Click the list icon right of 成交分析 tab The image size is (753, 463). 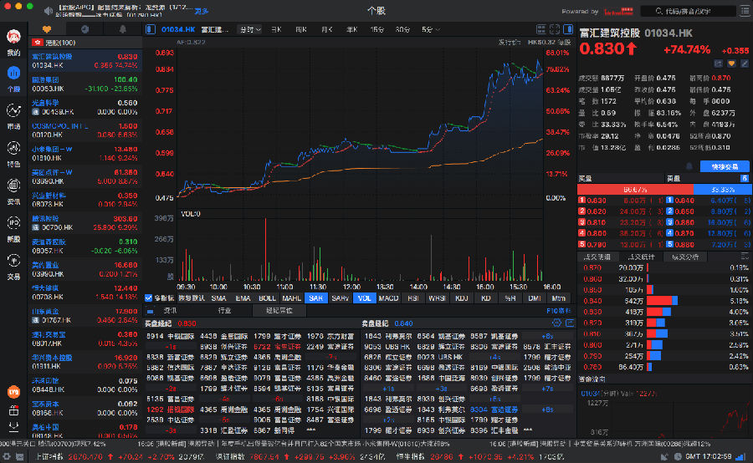tap(745, 257)
